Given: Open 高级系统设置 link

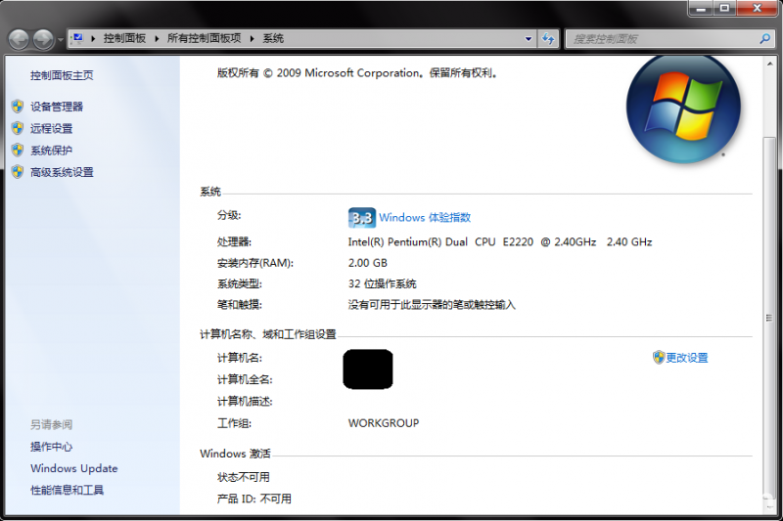Looking at the screenshot, I should (62, 172).
